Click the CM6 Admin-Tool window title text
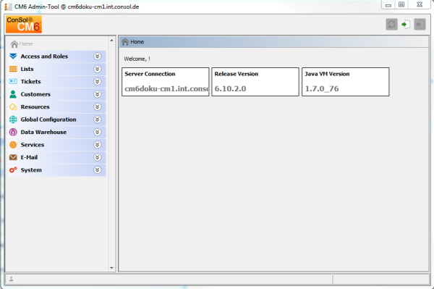Viewport: 434px width, 289px height. (77, 7)
